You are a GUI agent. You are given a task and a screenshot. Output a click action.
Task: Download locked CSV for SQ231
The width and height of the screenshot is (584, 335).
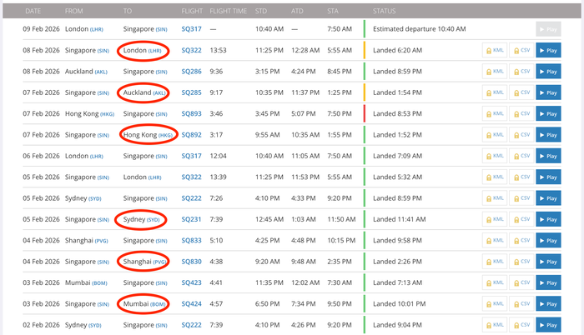[x=521, y=219]
